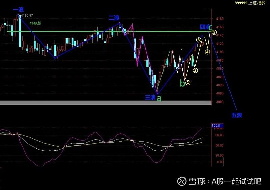Click the 4040 price axis value
This screenshot has width=270, height=190.
coord(220,77)
